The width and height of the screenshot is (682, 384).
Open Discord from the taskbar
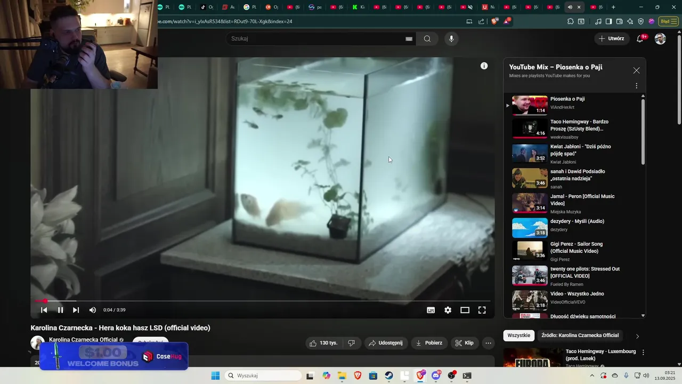[436, 375]
